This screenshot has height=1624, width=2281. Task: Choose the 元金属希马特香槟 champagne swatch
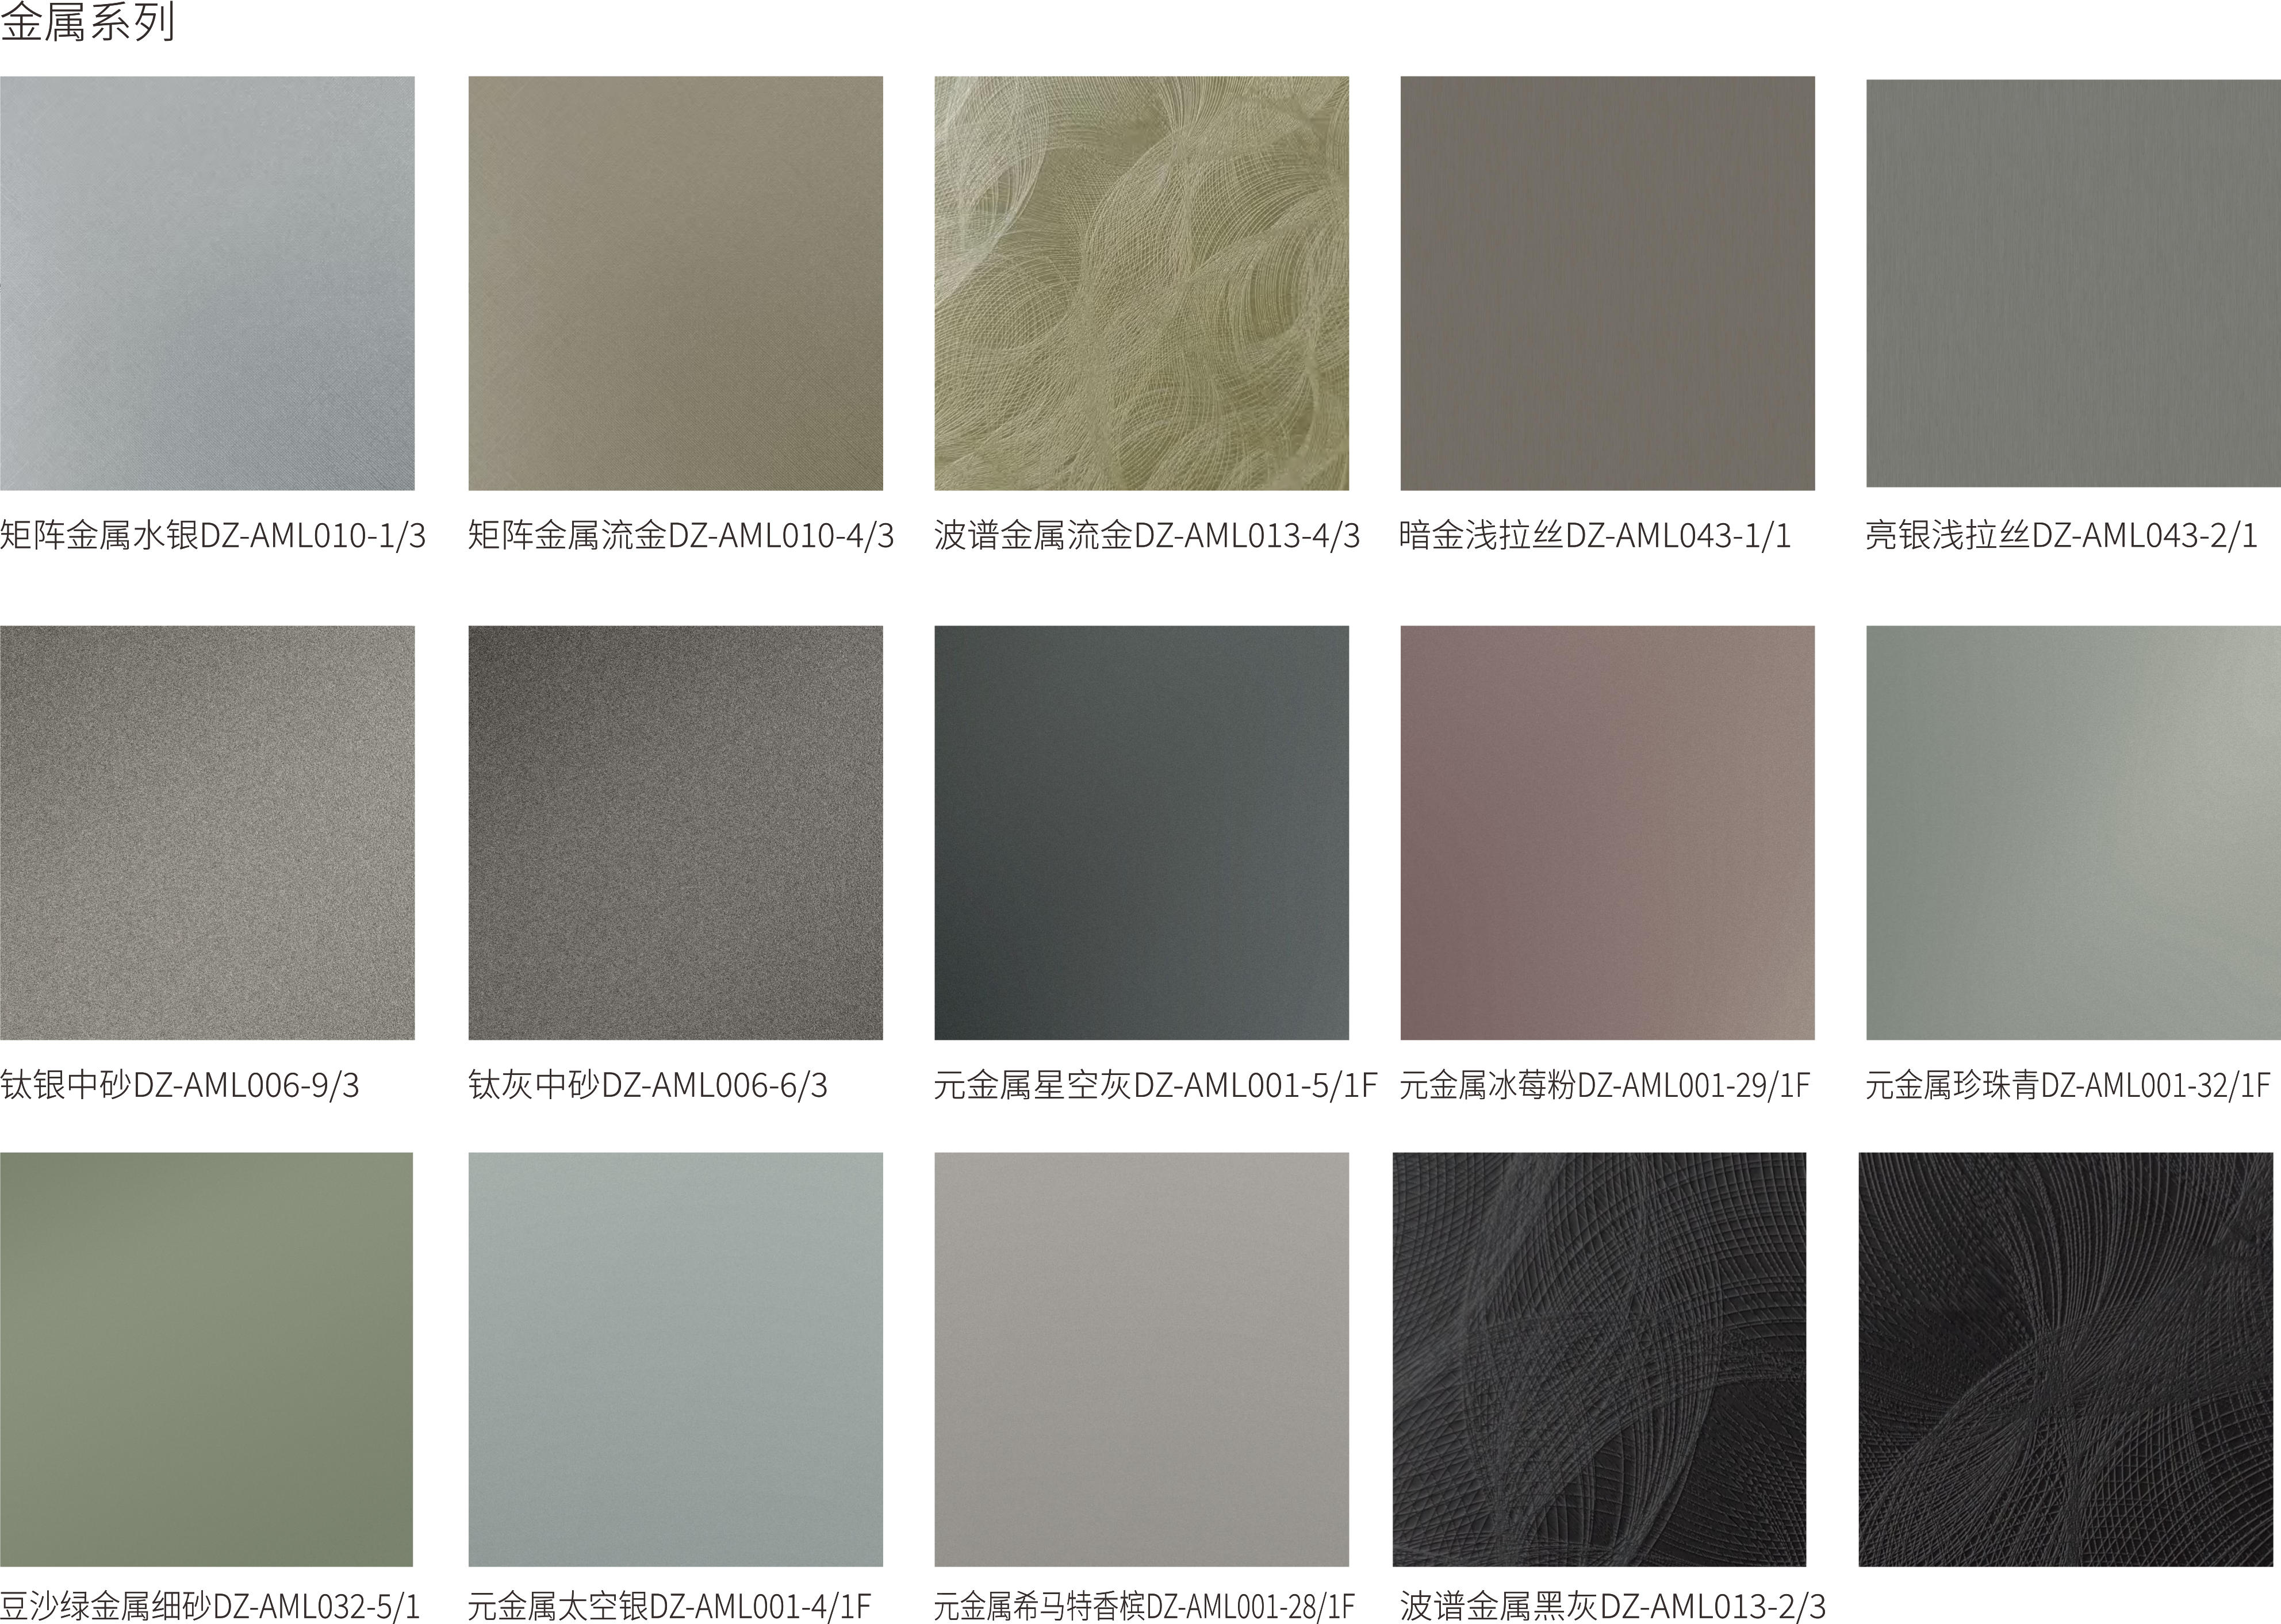[1141, 1360]
